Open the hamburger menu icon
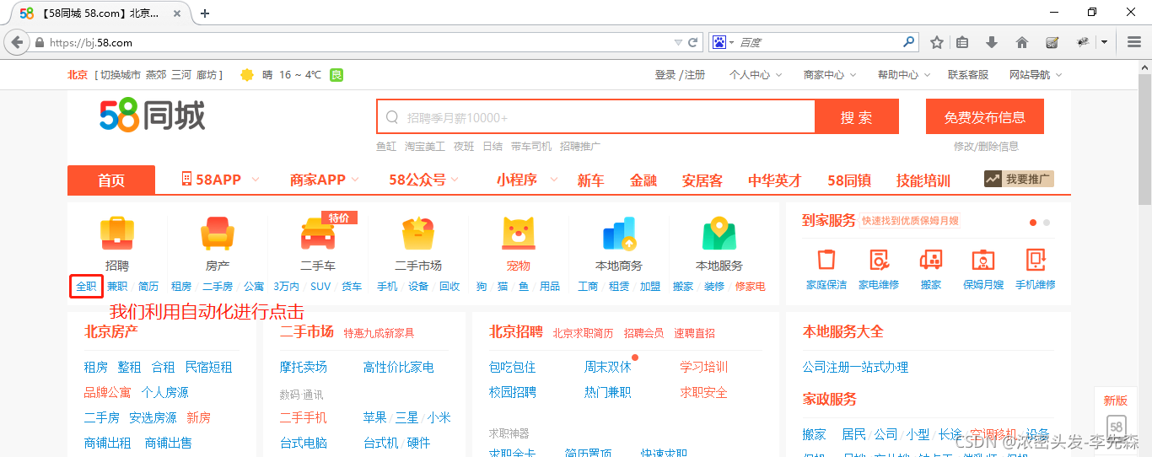This screenshot has height=457, width=1152. tap(1134, 42)
